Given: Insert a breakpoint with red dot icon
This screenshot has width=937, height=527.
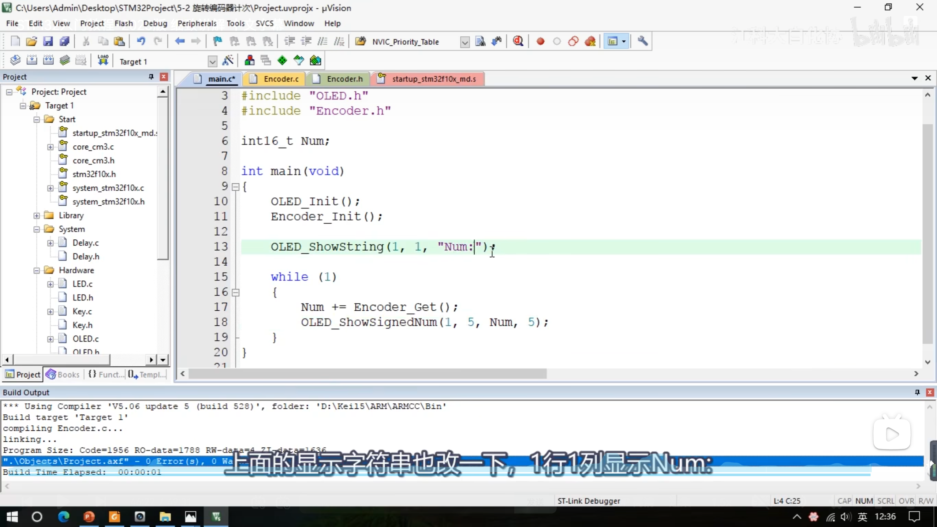Looking at the screenshot, I should click(x=540, y=41).
